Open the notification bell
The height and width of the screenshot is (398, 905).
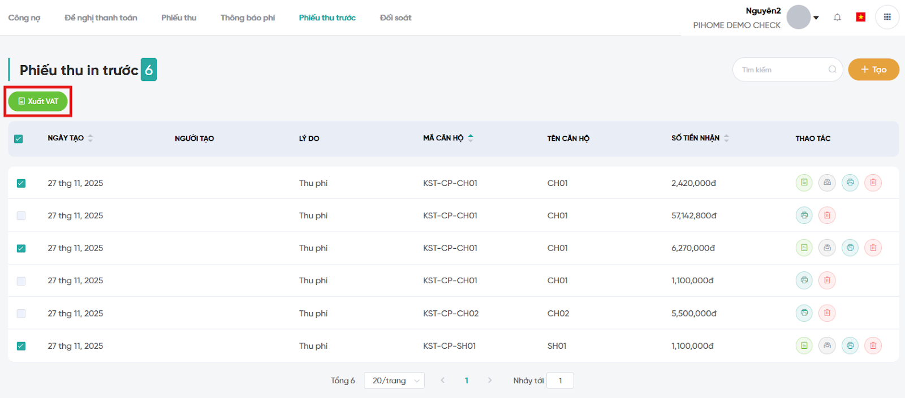(837, 18)
